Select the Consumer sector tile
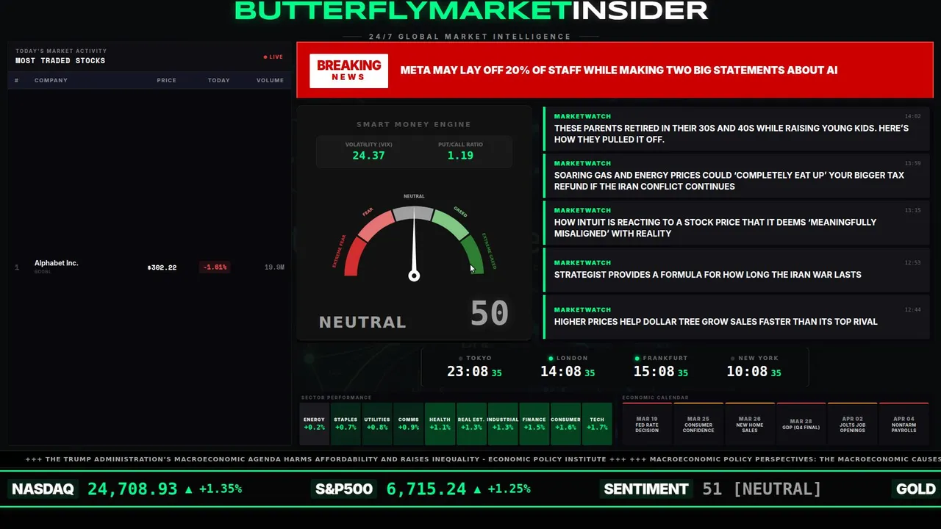Image resolution: width=941 pixels, height=529 pixels. (x=565, y=424)
